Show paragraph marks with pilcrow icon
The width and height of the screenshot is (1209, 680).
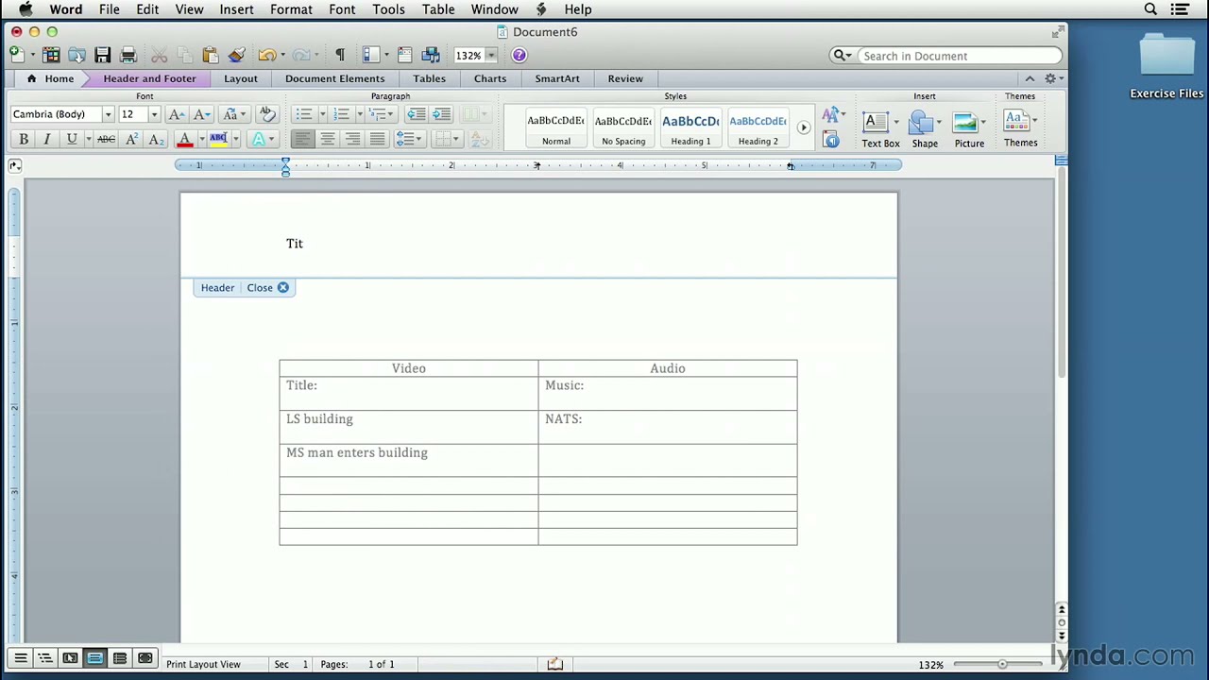click(340, 56)
